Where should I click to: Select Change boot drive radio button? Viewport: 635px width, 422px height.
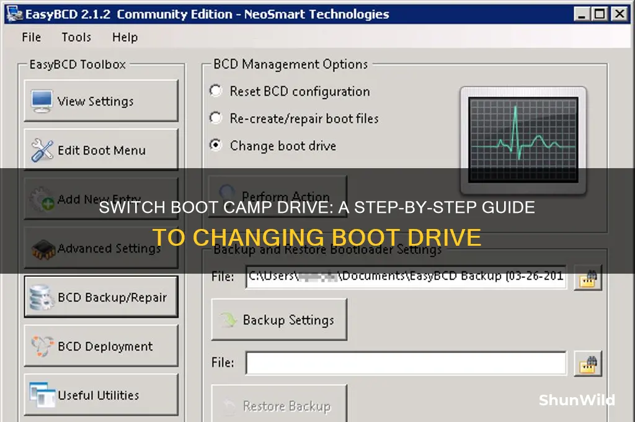[x=216, y=145]
